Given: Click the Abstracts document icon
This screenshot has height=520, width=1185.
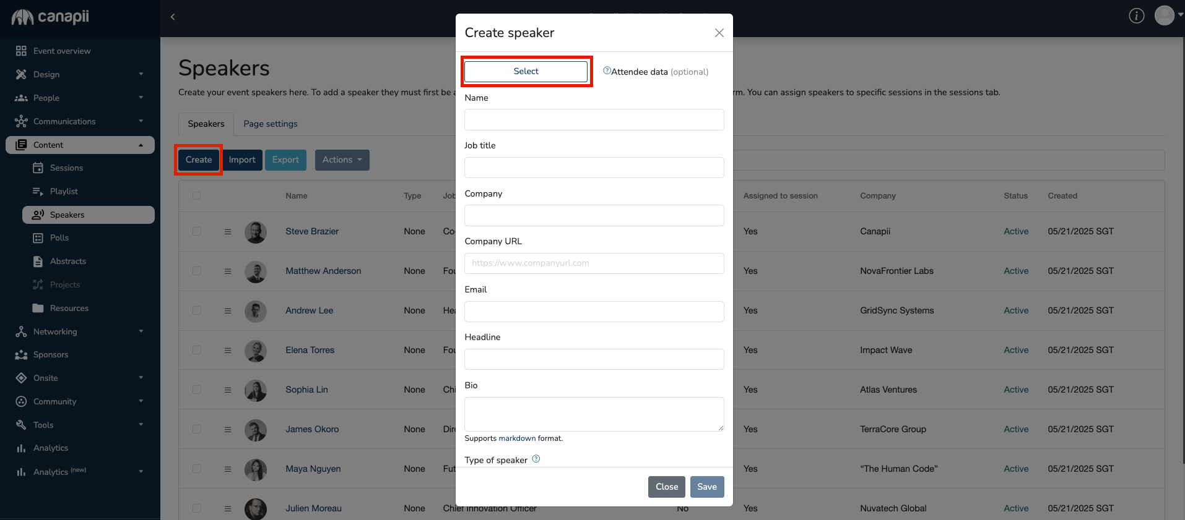Looking at the screenshot, I should [38, 262].
